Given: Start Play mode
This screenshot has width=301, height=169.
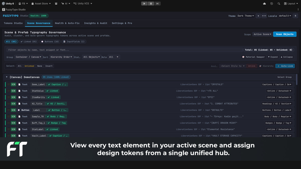Looking at the screenshot, I should tap(144, 4).
